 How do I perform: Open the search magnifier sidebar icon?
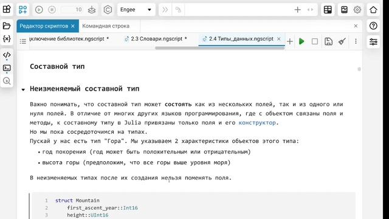tap(7, 81)
